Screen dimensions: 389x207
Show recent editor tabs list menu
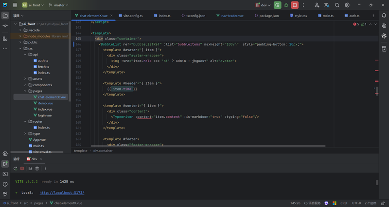pos(373,16)
